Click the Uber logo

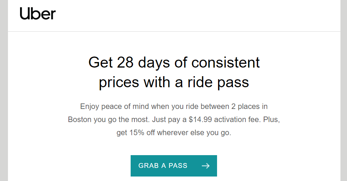[38, 14]
